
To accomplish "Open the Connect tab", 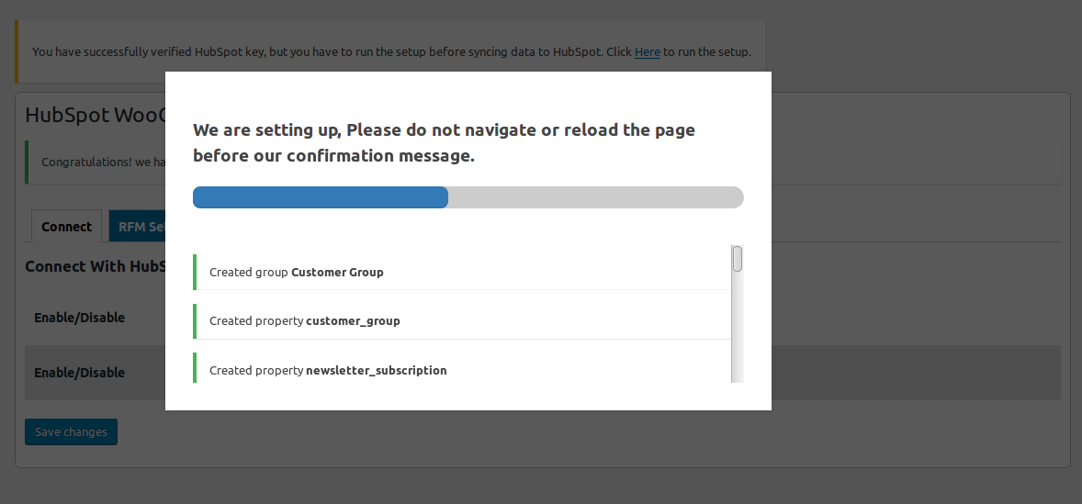I will pos(66,226).
